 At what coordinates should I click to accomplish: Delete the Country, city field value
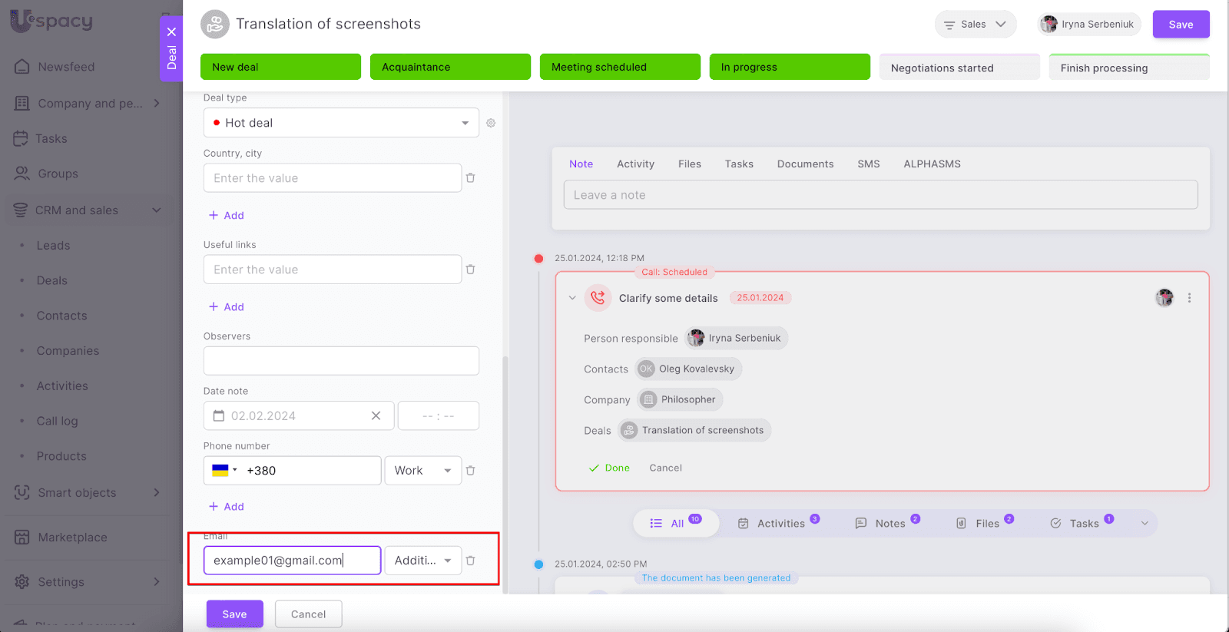471,178
